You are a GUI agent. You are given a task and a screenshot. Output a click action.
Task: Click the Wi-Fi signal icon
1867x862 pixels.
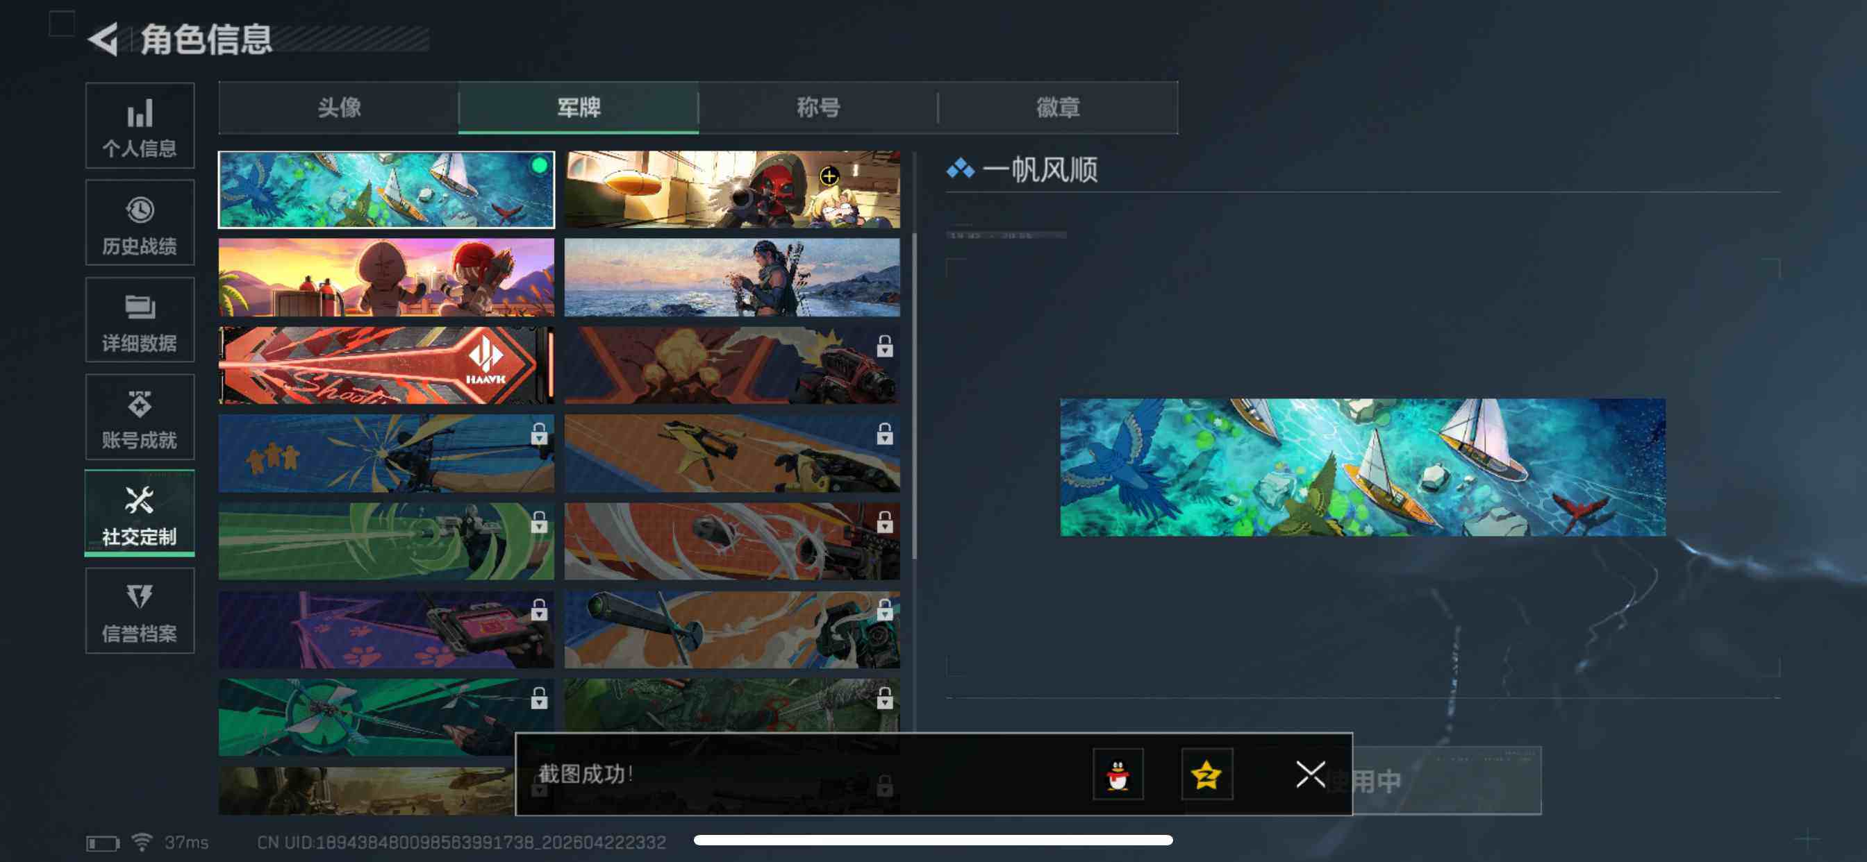[x=141, y=842]
